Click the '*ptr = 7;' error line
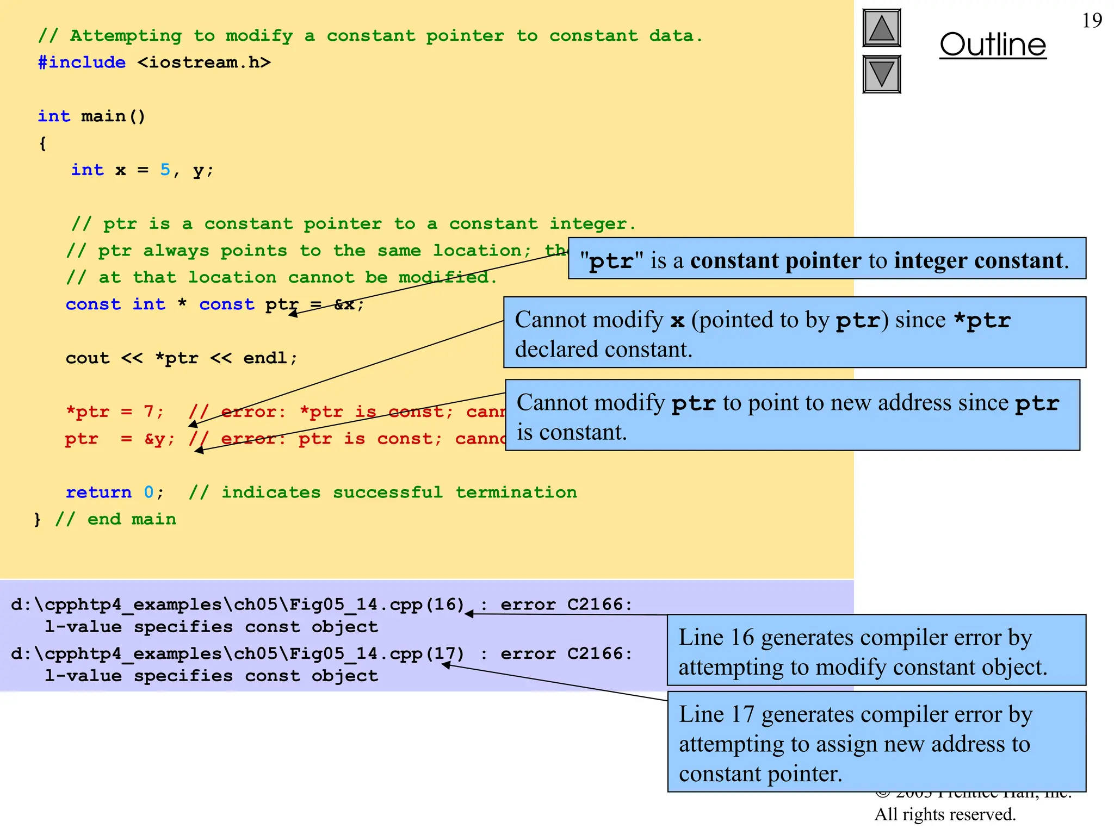 pyautogui.click(x=285, y=412)
